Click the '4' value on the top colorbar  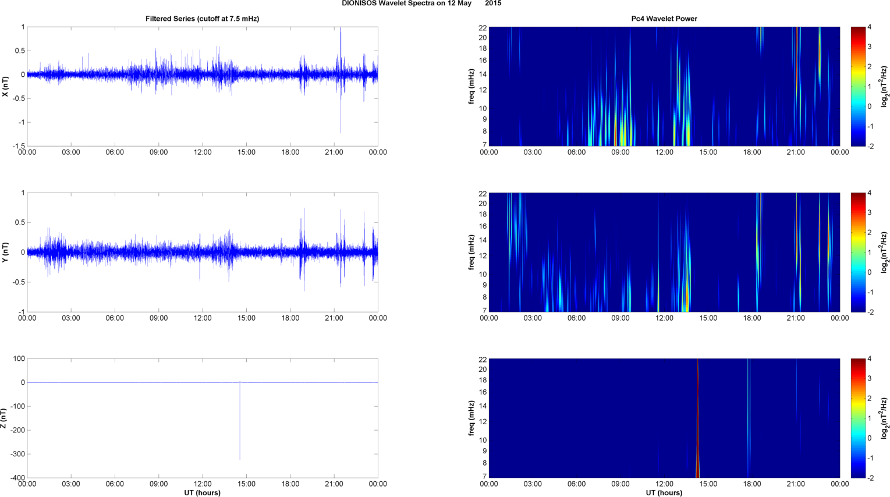tap(870, 27)
